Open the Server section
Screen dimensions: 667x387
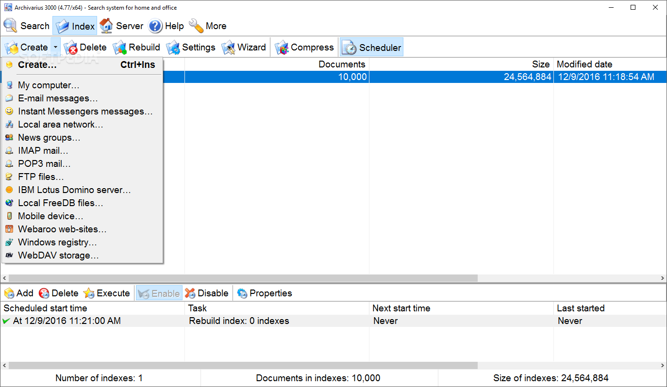pyautogui.click(x=122, y=26)
